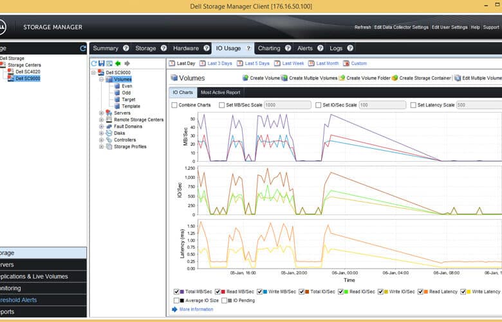Open Threshold Alerts in left navigation
This screenshot has width=502, height=322.
coord(43,300)
